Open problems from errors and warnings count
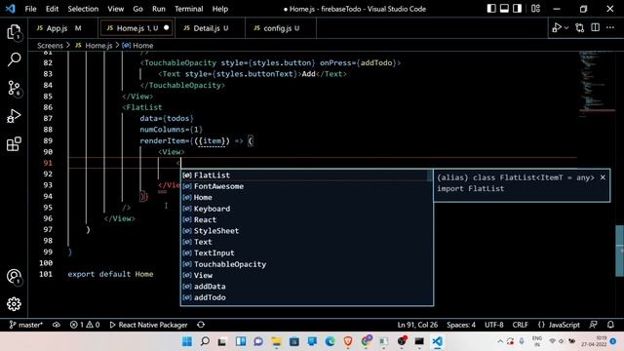 (85, 325)
